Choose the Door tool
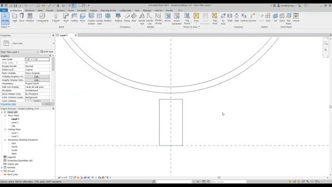This screenshot has width=332, height=187. tap(22, 17)
